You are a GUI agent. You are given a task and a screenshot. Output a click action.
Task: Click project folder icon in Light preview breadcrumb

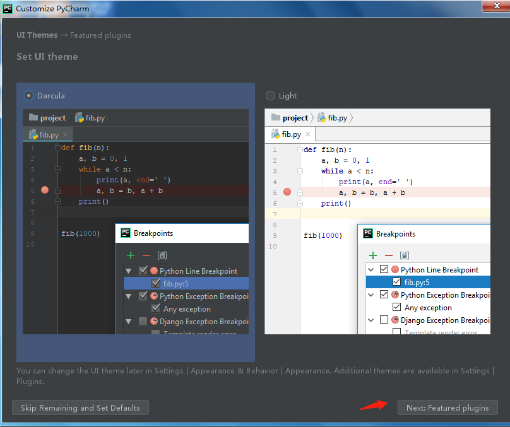tap(275, 117)
